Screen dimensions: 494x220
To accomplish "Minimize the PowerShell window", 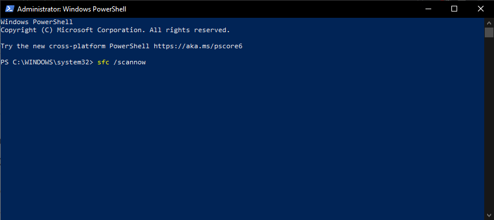I will 428,9.
